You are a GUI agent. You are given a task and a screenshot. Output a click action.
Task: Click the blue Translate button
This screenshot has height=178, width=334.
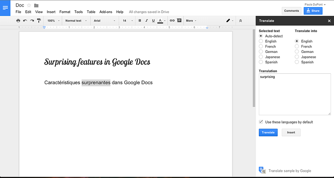coord(268,133)
